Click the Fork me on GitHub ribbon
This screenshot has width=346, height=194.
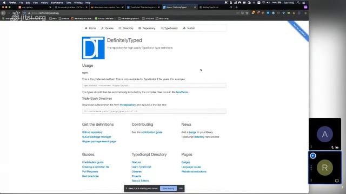tap(298, 31)
